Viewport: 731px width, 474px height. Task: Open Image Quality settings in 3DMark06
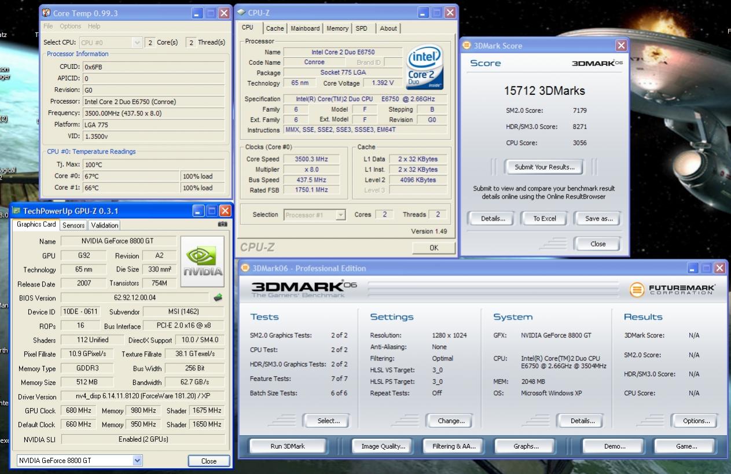[383, 446]
